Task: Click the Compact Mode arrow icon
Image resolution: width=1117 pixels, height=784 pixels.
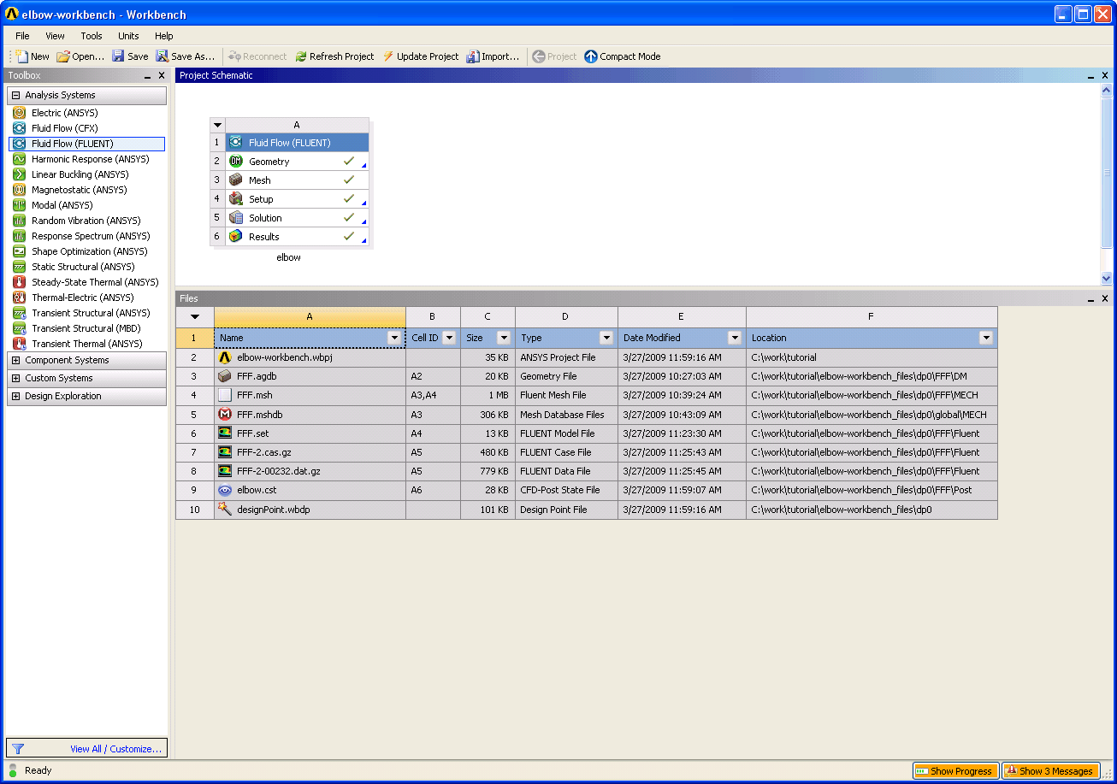Action: coord(591,56)
